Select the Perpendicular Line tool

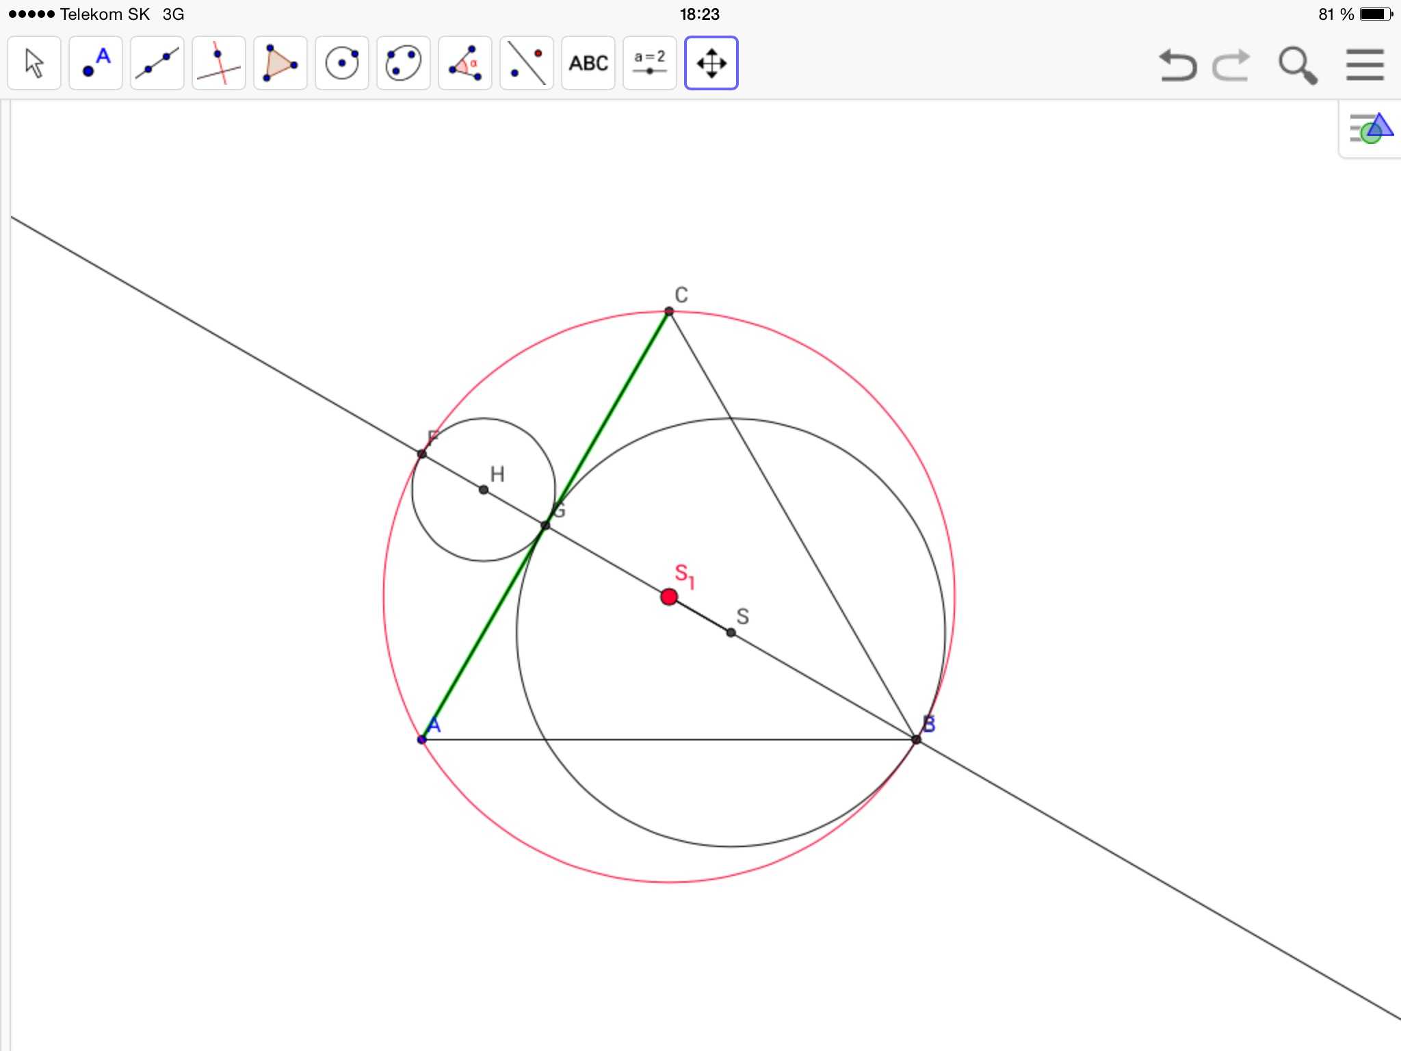(219, 64)
